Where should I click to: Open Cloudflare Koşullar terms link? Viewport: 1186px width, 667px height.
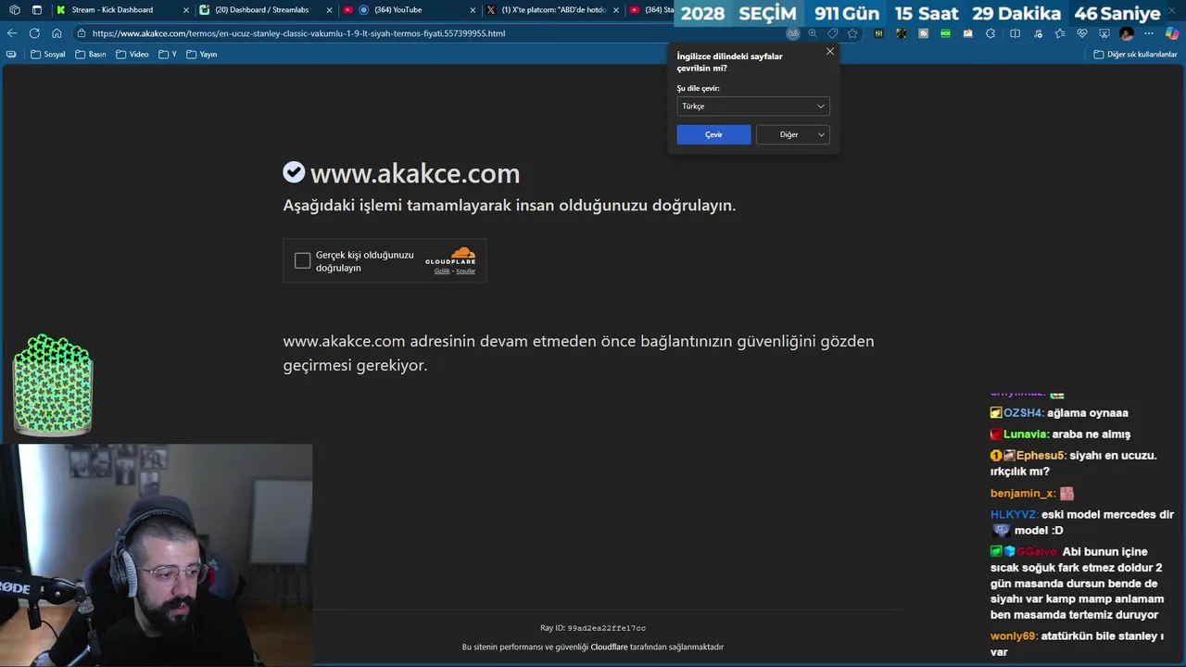465,271
